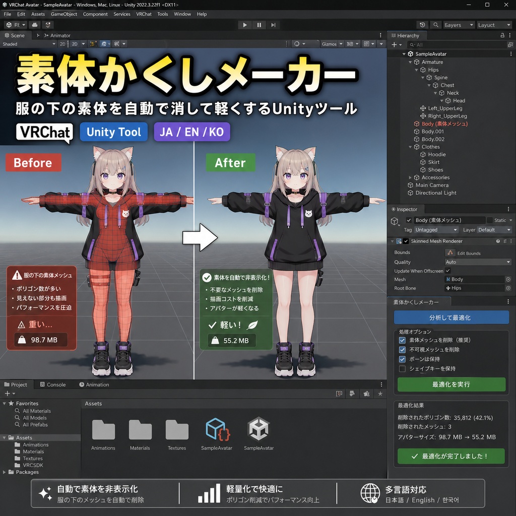Open the Layout dropdown
This screenshot has height=516, width=516.
[x=494, y=25]
